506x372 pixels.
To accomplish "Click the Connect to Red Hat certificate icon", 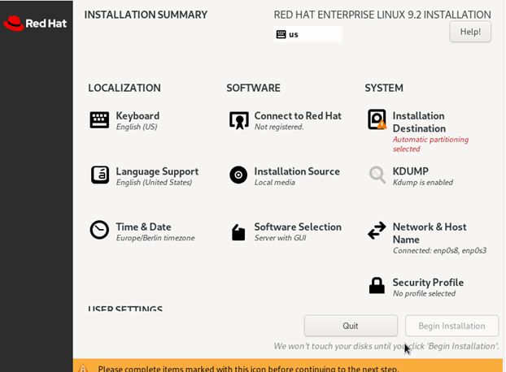I will click(239, 120).
